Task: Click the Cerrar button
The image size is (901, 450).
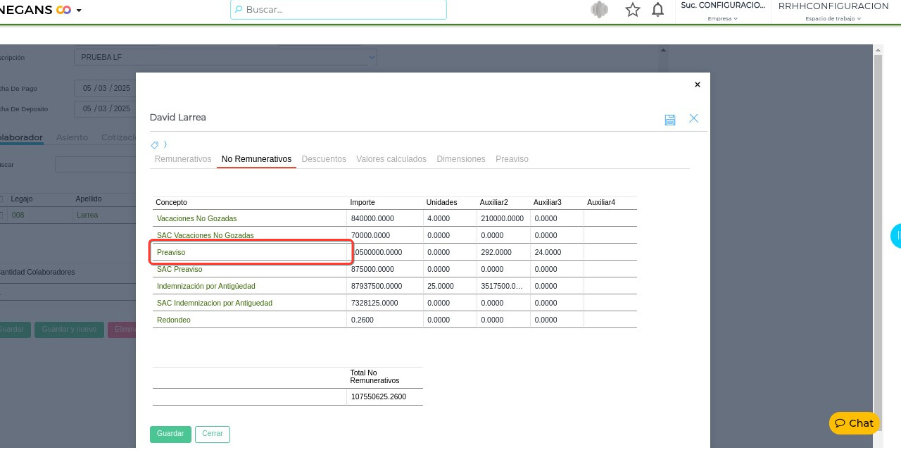Action: point(213,434)
